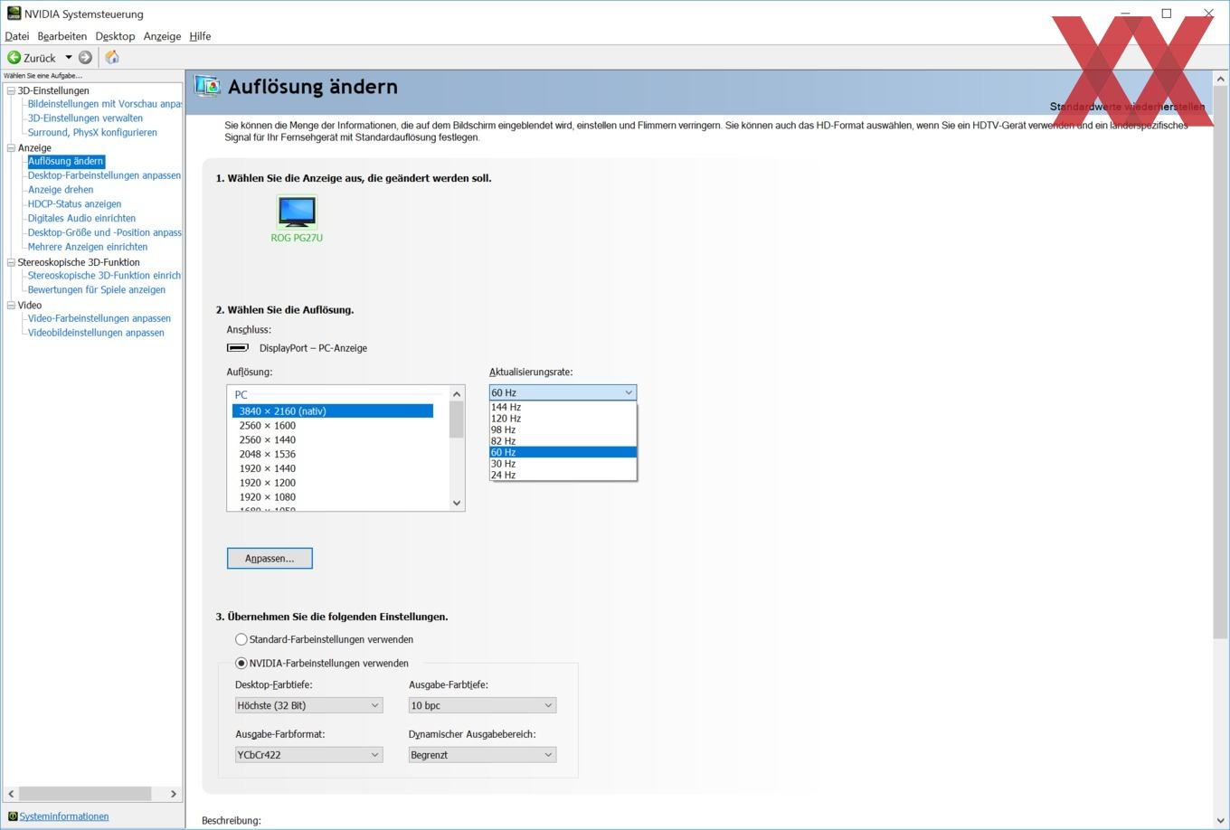
Task: Click the forward navigation arrow icon
Action: pos(85,57)
